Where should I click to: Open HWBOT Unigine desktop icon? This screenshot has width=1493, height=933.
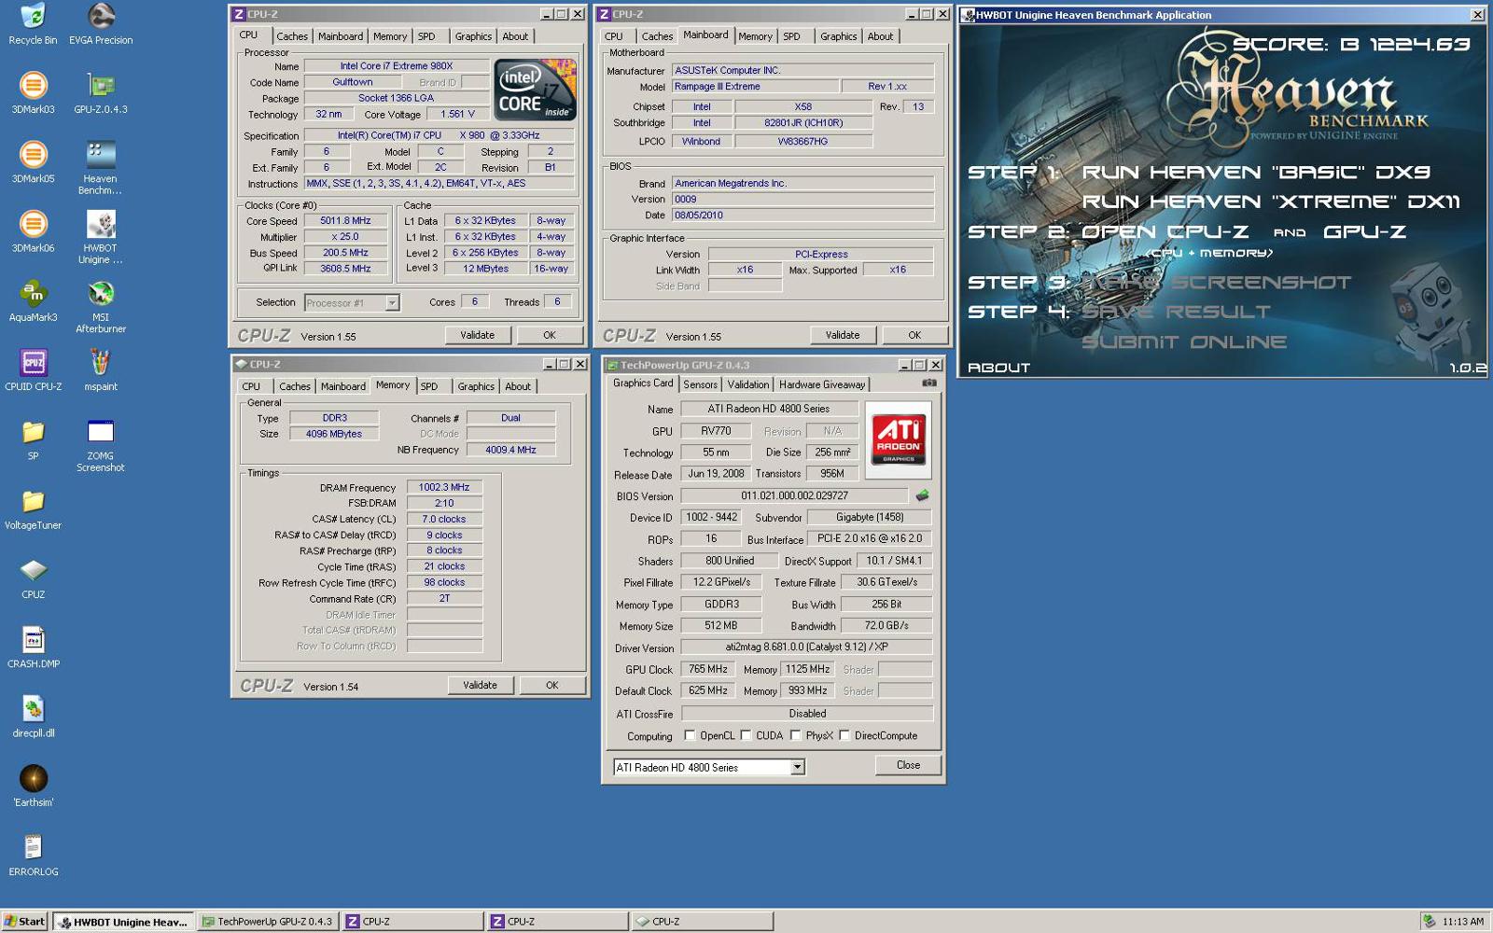[x=101, y=237]
